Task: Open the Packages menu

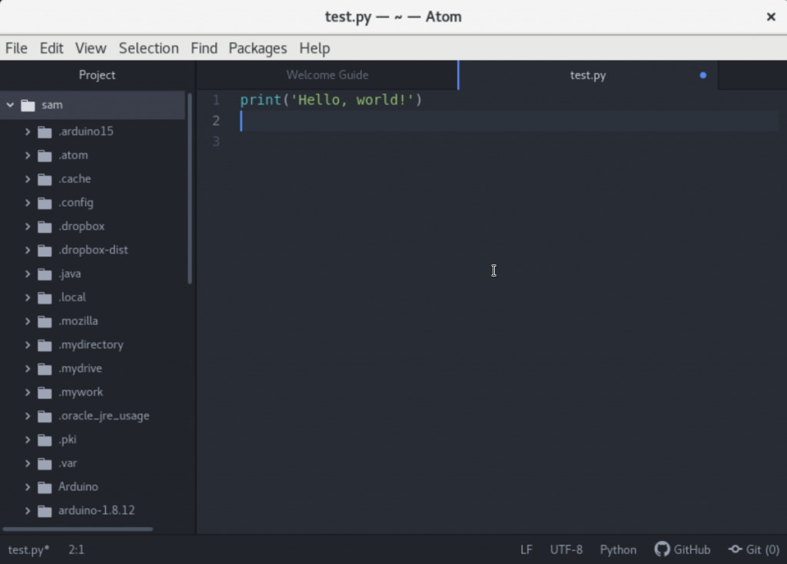Action: 257,48
